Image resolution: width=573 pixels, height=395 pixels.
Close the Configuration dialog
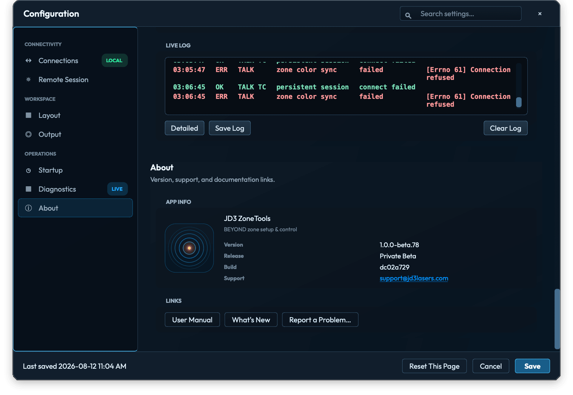pyautogui.click(x=540, y=14)
